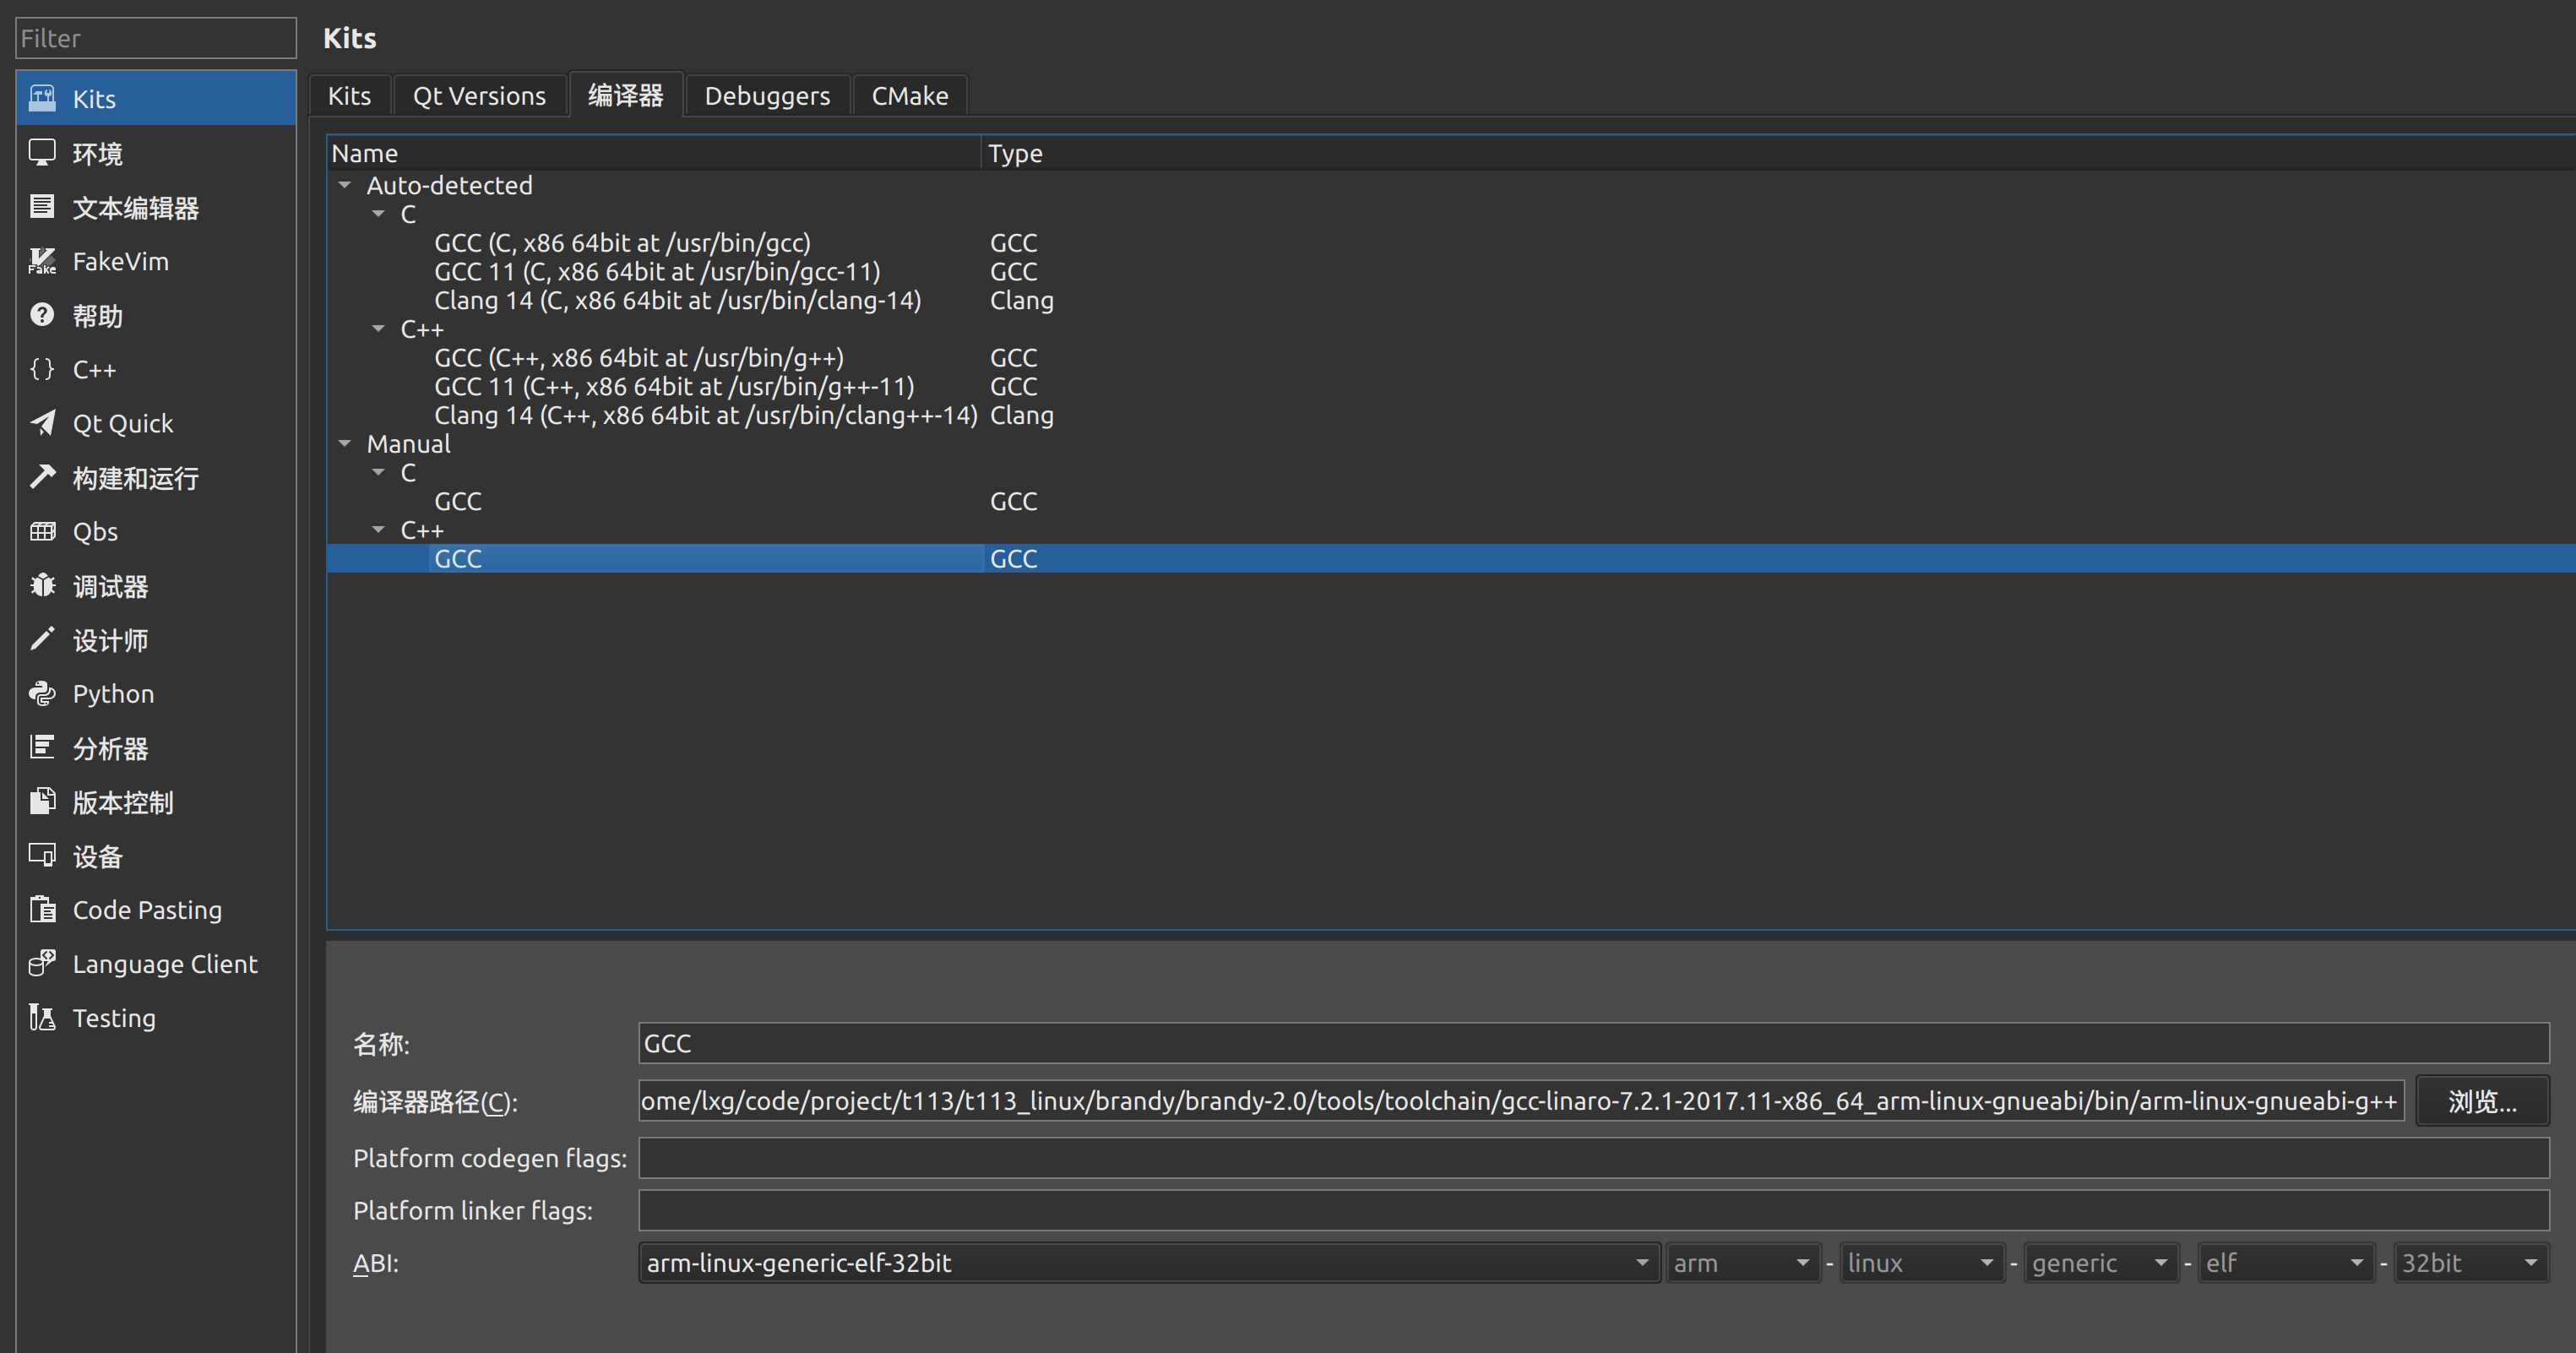Collapse the C++ group under Auto-detected
The width and height of the screenshot is (2576, 1353).
(378, 329)
